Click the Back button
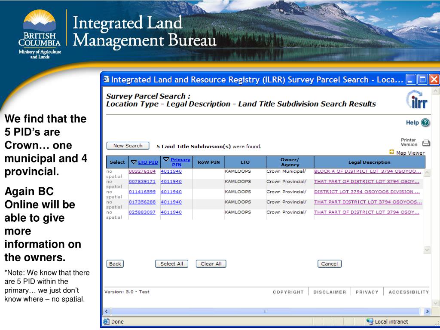The image size is (440, 330). (x=115, y=264)
